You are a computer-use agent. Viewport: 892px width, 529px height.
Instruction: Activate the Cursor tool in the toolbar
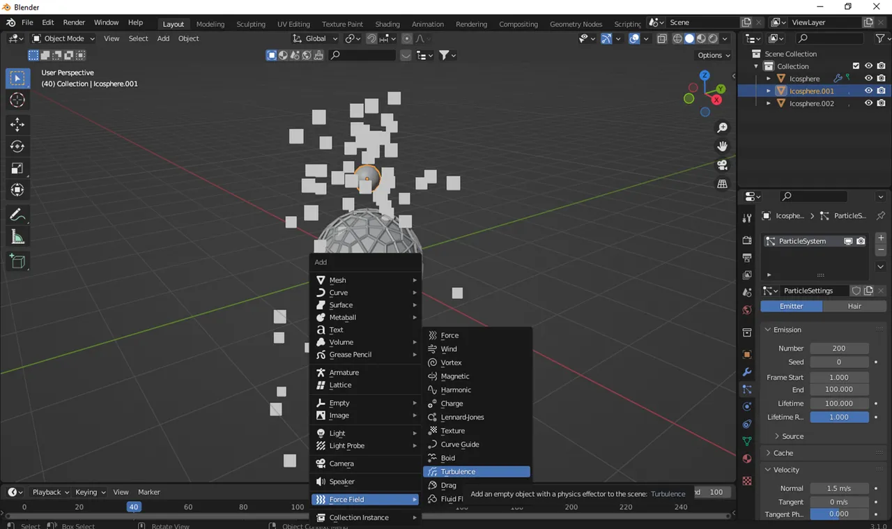coord(17,100)
